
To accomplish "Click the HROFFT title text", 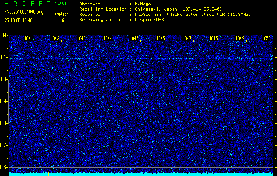I will (27, 4).
